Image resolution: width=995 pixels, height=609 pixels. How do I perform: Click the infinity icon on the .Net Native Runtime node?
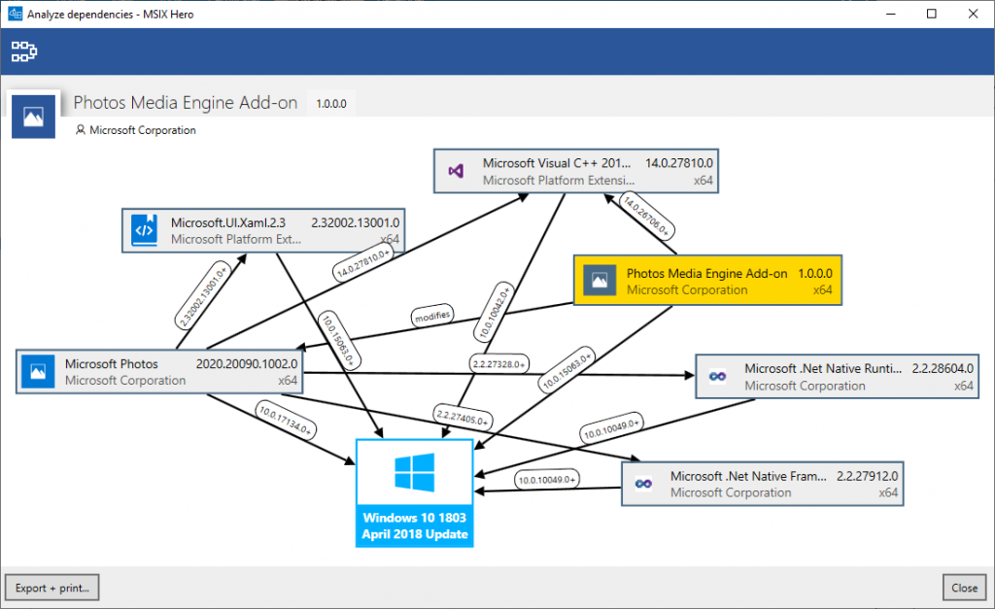click(717, 376)
